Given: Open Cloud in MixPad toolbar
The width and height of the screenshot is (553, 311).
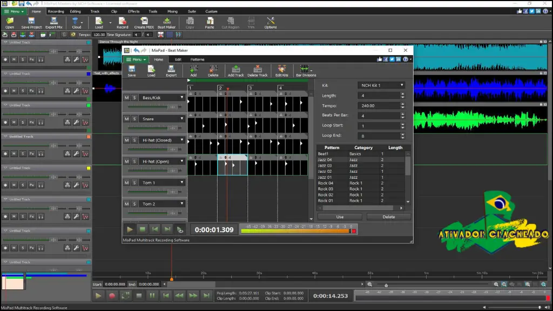Looking at the screenshot, I should pos(77,23).
